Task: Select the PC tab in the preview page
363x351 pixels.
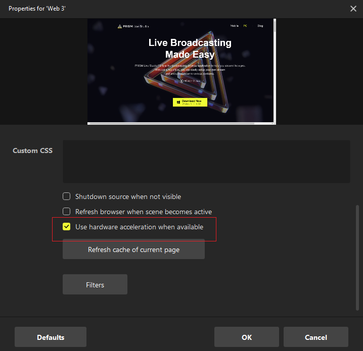Action: click(x=245, y=25)
